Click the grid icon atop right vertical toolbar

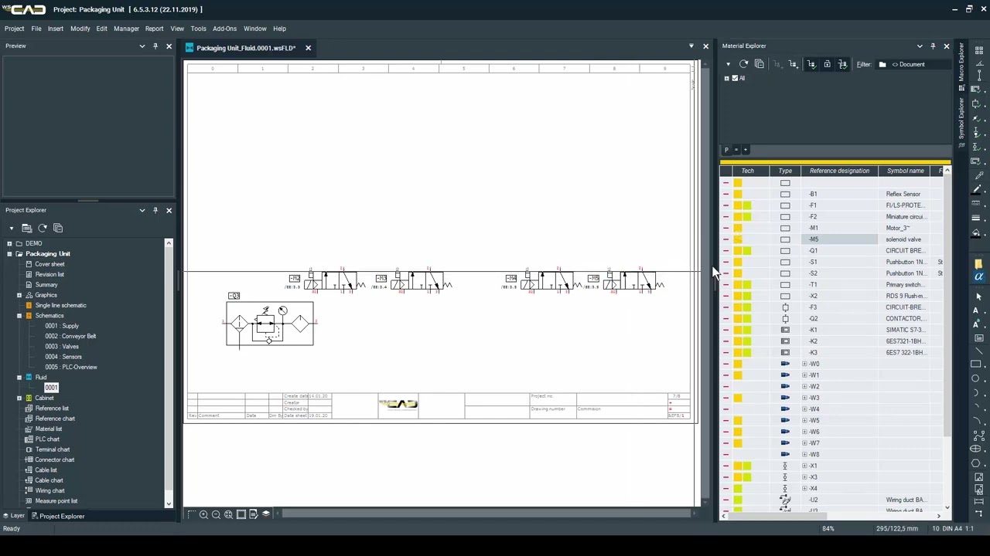978,50
